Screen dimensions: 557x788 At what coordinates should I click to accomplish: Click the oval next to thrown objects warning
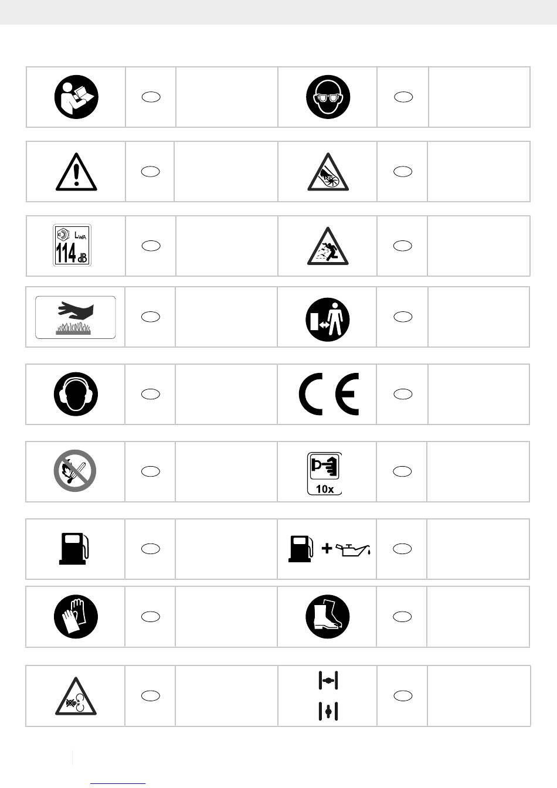coord(403,246)
